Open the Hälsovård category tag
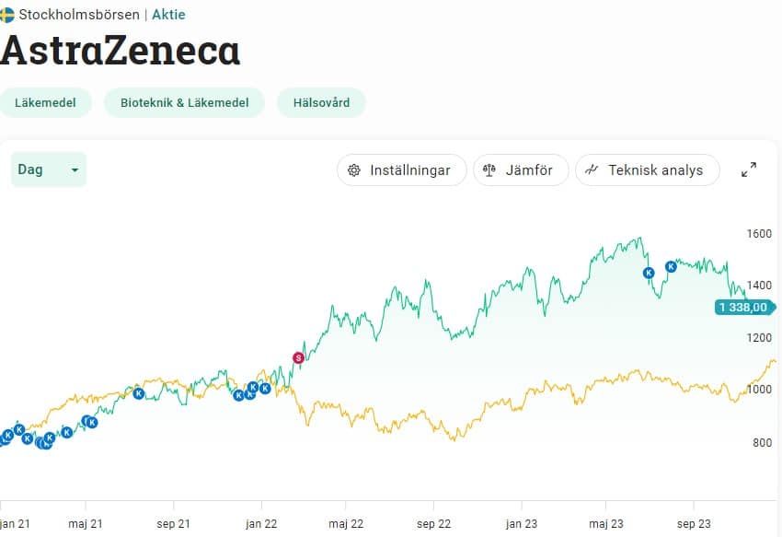The width and height of the screenshot is (782, 537). pos(321,102)
